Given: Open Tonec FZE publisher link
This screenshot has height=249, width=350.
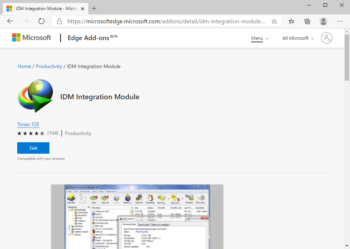Looking at the screenshot, I should [28, 124].
